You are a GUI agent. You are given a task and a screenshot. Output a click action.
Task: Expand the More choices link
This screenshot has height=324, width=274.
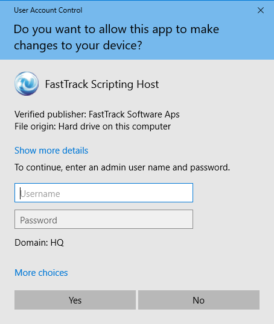tap(41, 273)
